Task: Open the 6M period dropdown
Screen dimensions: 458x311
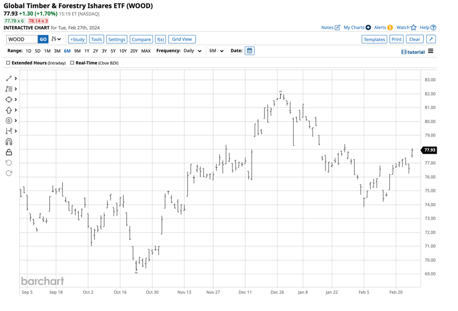Action: [x=216, y=51]
